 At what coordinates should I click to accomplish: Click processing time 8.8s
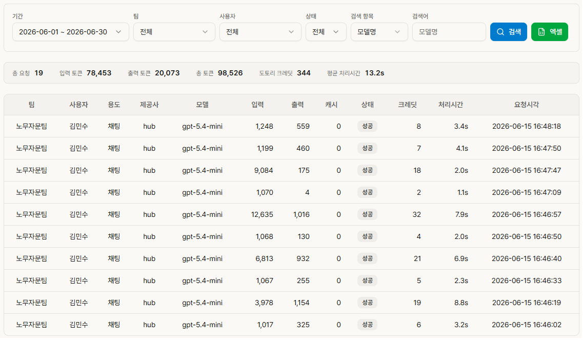(x=461, y=303)
